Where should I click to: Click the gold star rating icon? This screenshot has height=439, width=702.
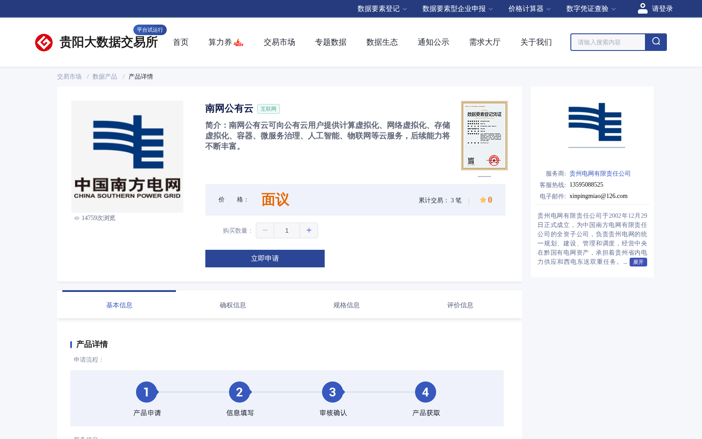point(483,200)
